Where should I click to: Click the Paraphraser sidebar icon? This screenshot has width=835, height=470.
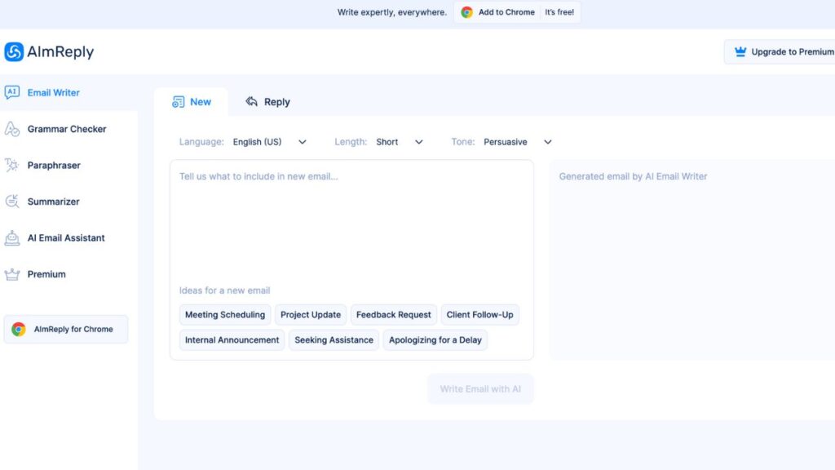[11, 165]
